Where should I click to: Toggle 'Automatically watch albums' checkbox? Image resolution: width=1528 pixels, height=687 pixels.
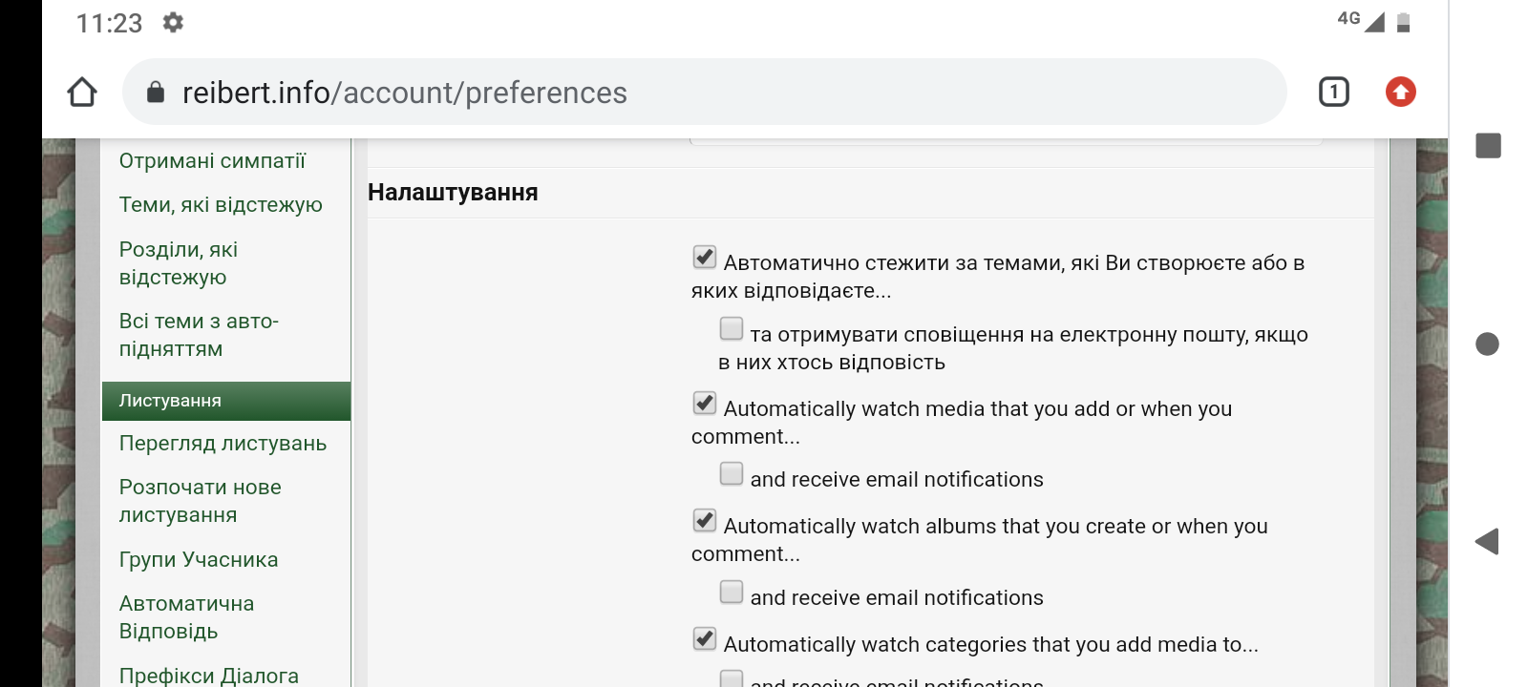tap(705, 520)
